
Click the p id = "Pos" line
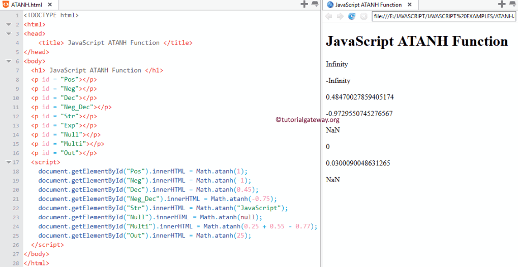[x=64, y=80]
